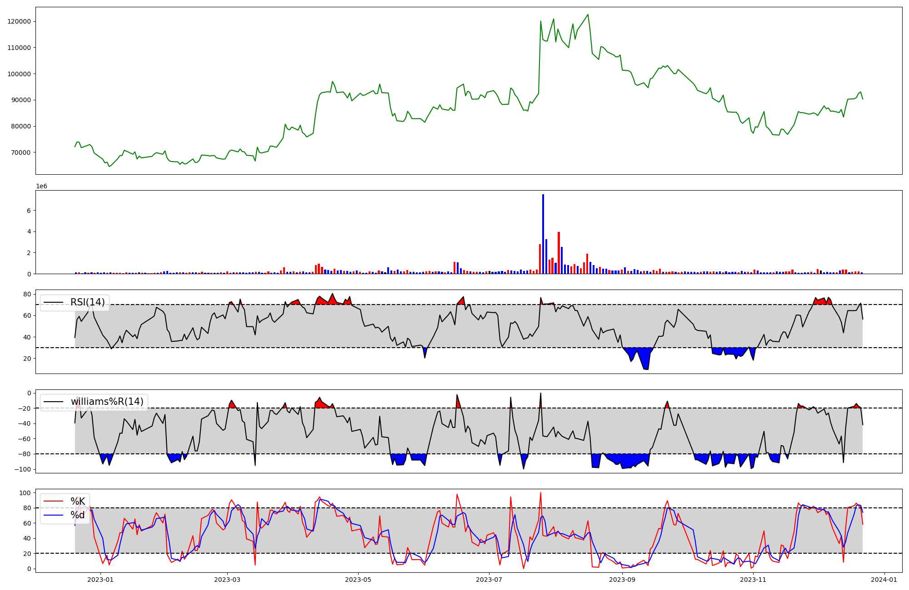Click the 2023-03 x-axis date label
Image resolution: width=909 pixels, height=590 pixels.
[x=227, y=580]
